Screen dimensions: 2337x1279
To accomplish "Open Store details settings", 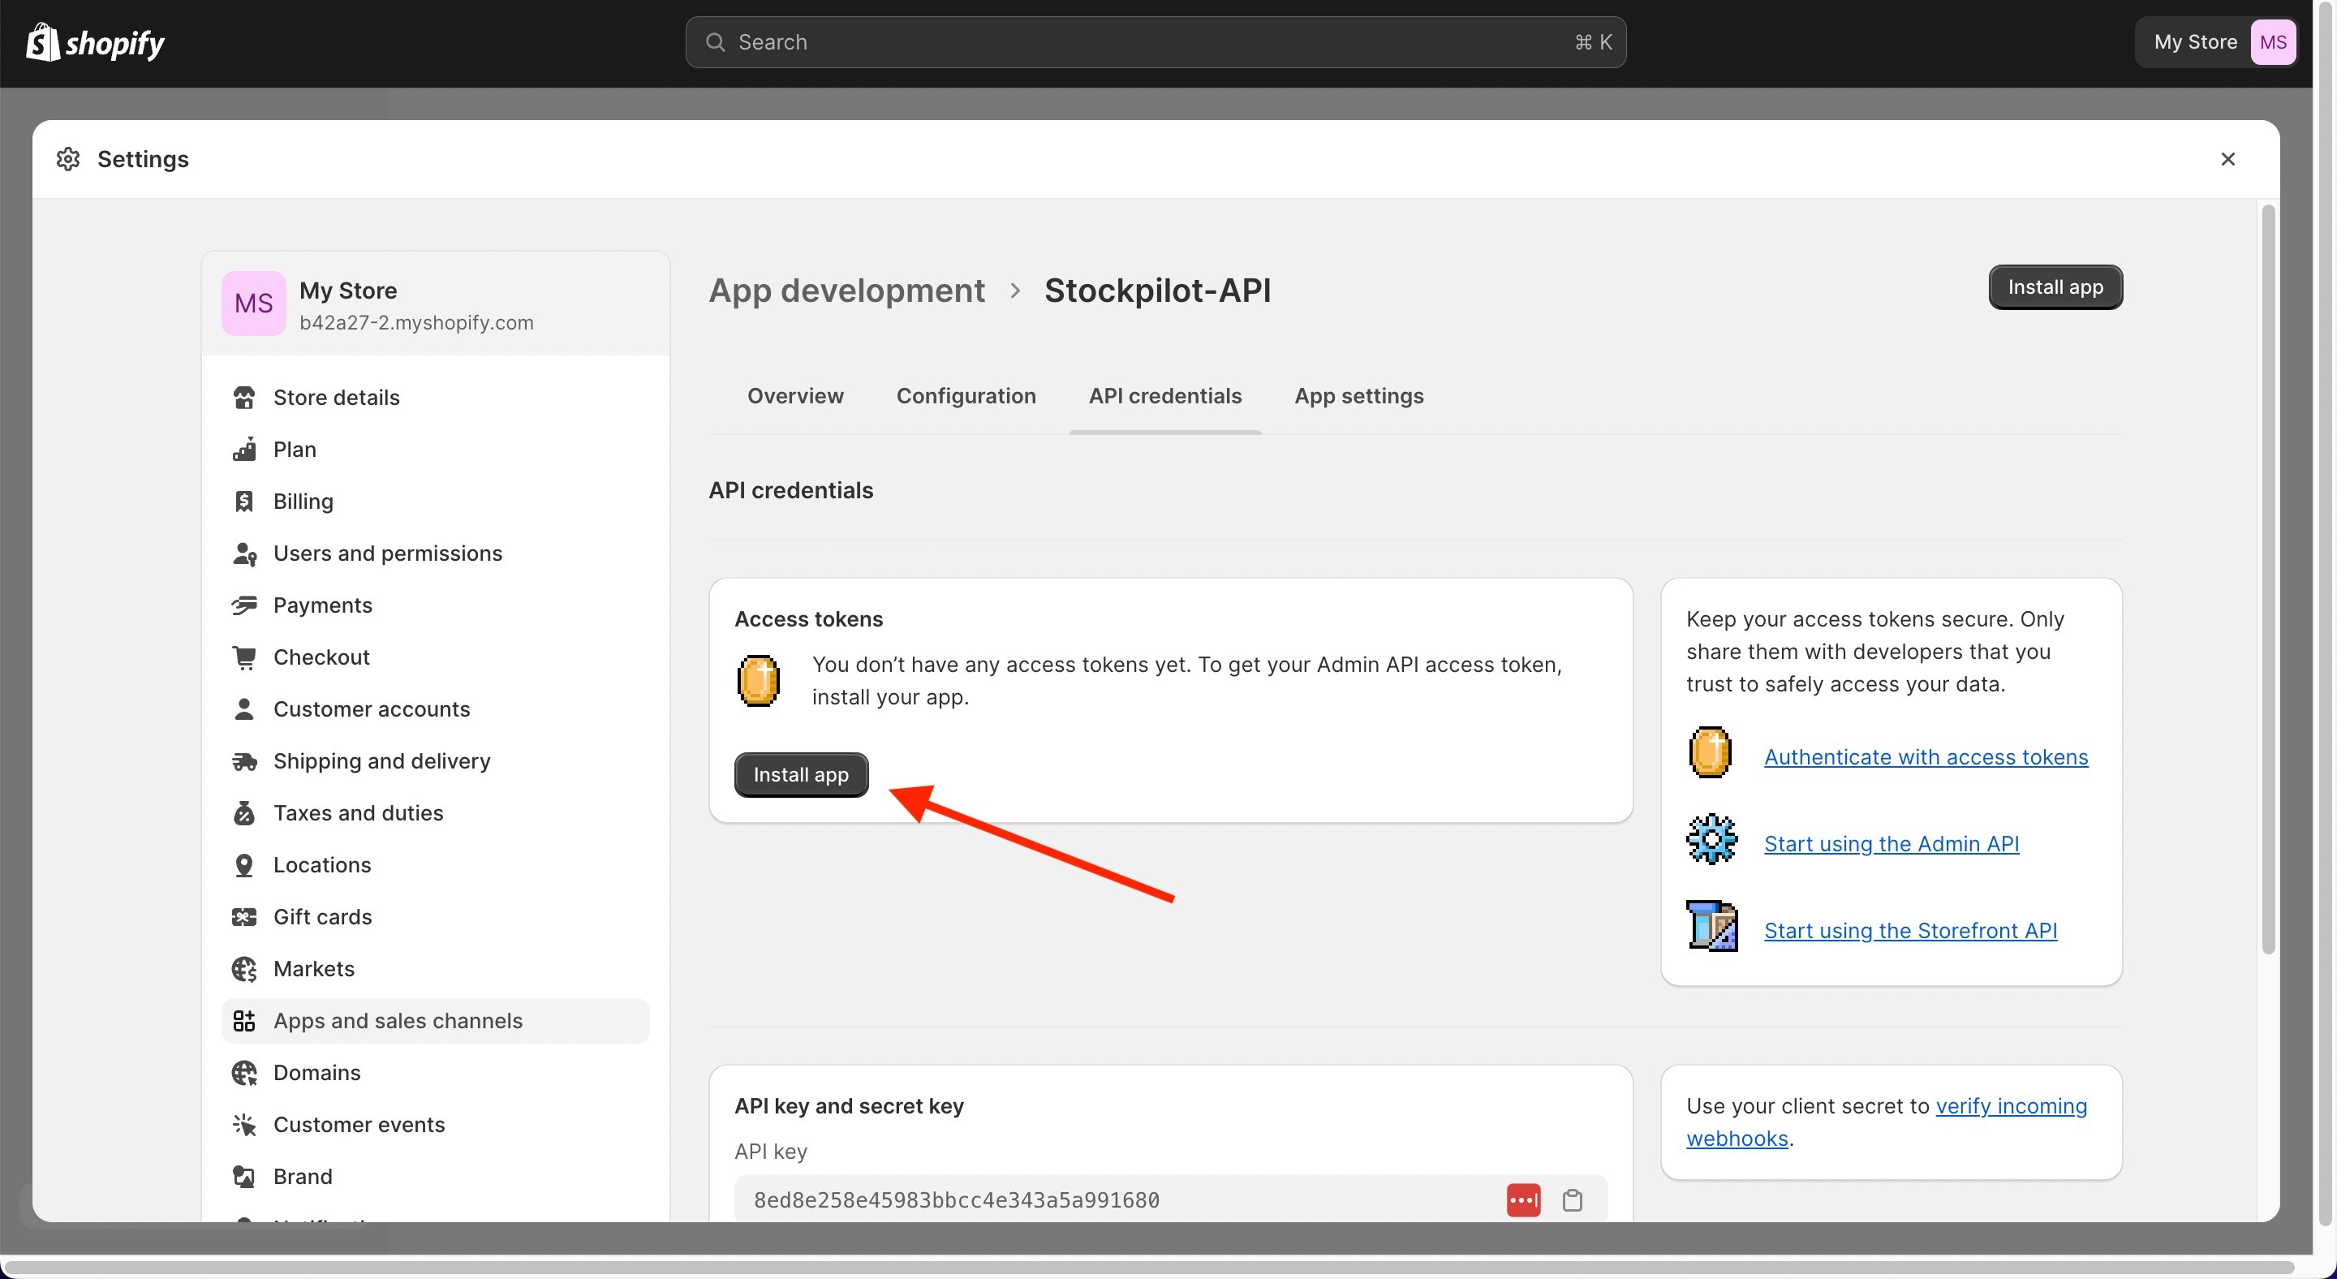I will (x=436, y=398).
